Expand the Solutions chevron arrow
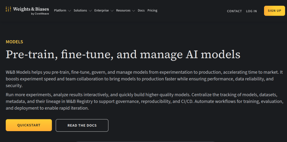 [x=90, y=11]
